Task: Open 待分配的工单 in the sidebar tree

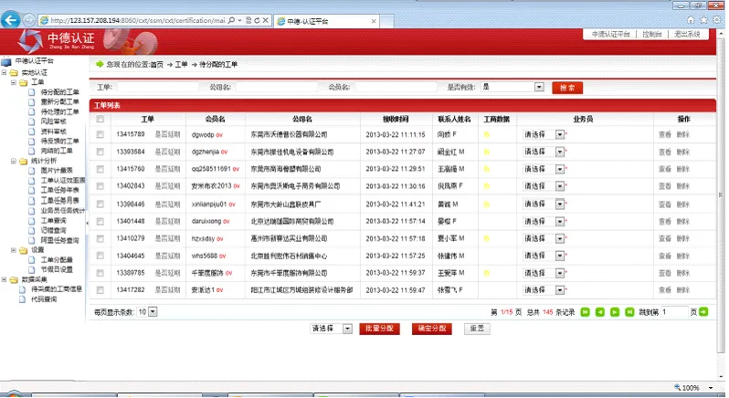Action: [x=60, y=92]
